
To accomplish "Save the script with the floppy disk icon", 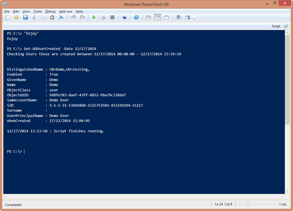I will 25,18.
